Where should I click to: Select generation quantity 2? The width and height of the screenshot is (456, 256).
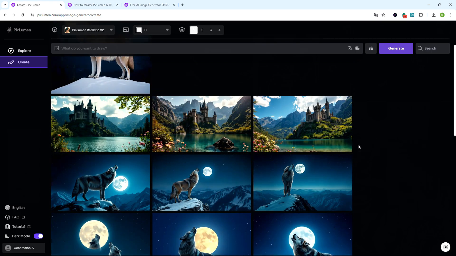tap(202, 30)
